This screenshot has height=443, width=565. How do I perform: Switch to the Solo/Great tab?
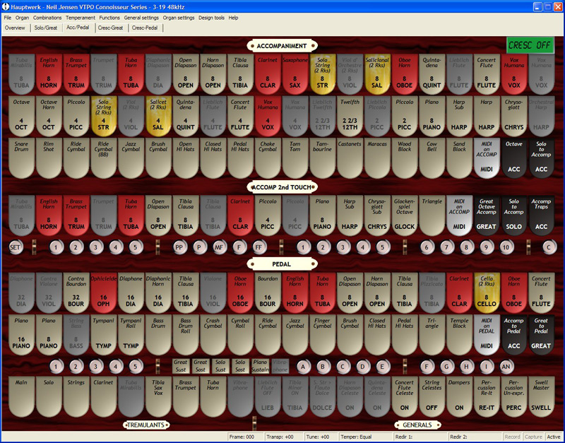point(46,28)
